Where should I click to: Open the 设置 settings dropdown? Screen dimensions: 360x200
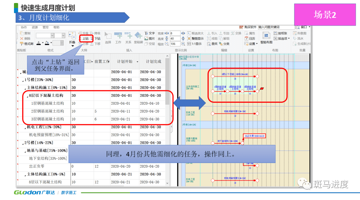click(257, 44)
